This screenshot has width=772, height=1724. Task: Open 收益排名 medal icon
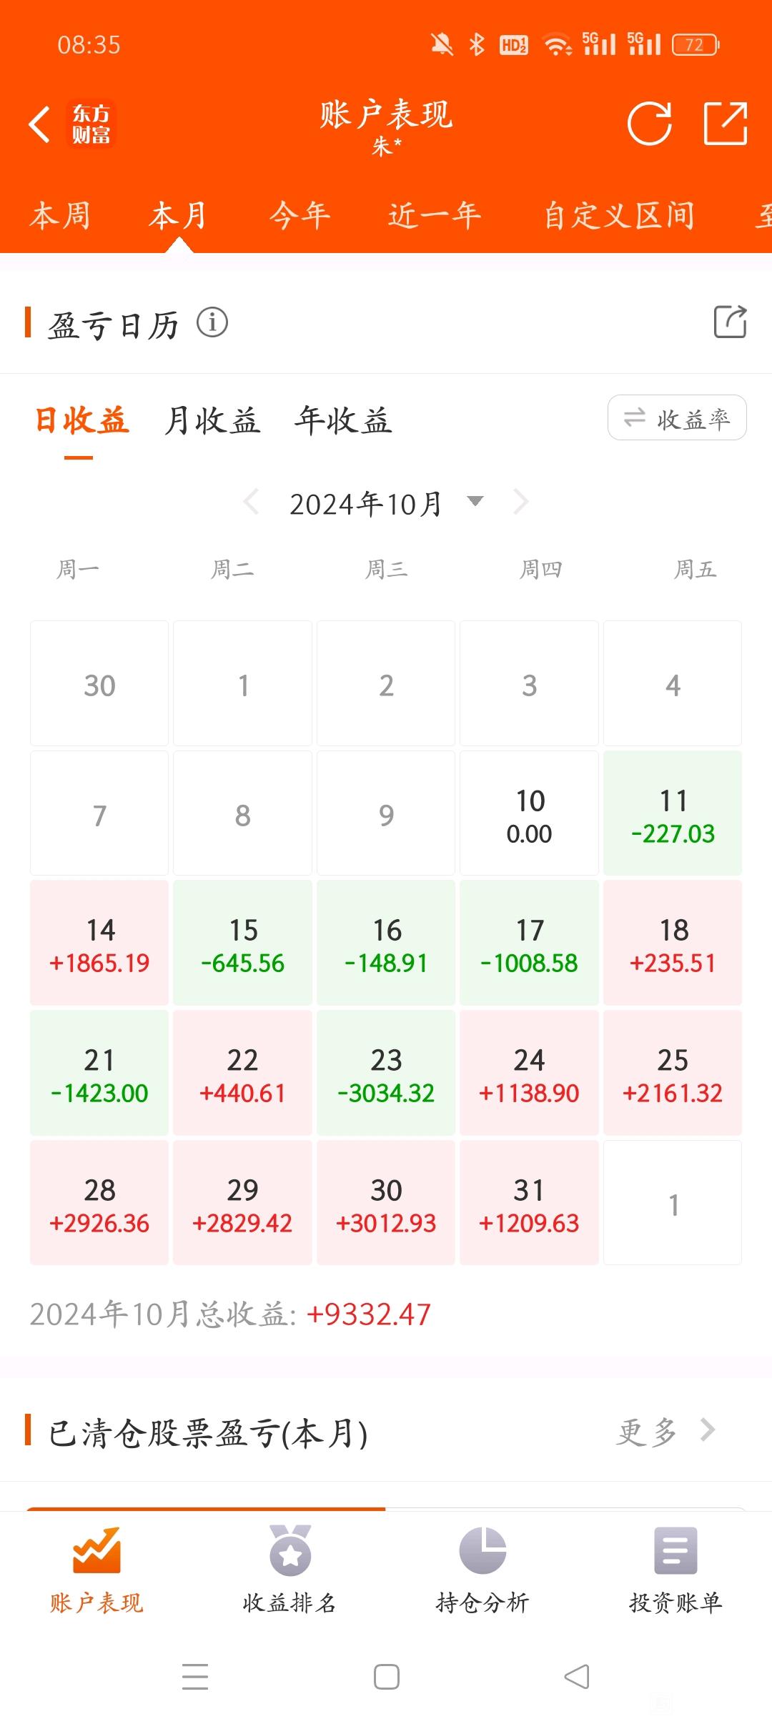click(290, 1550)
